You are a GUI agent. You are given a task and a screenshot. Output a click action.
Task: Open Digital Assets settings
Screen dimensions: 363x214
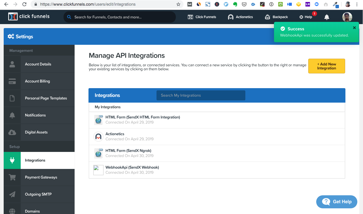(39, 132)
